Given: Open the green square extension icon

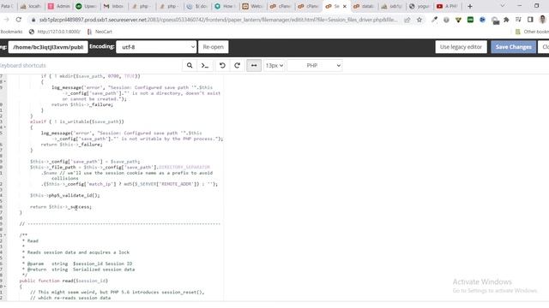Looking at the screenshot, I should pos(471,20).
